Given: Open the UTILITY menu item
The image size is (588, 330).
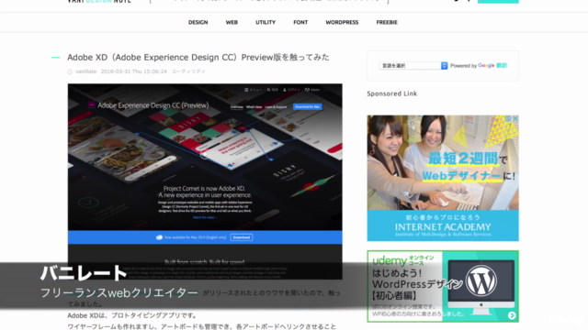Looking at the screenshot, I should tap(266, 22).
